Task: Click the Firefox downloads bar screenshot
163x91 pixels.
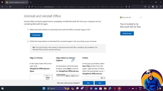Action: point(94,78)
